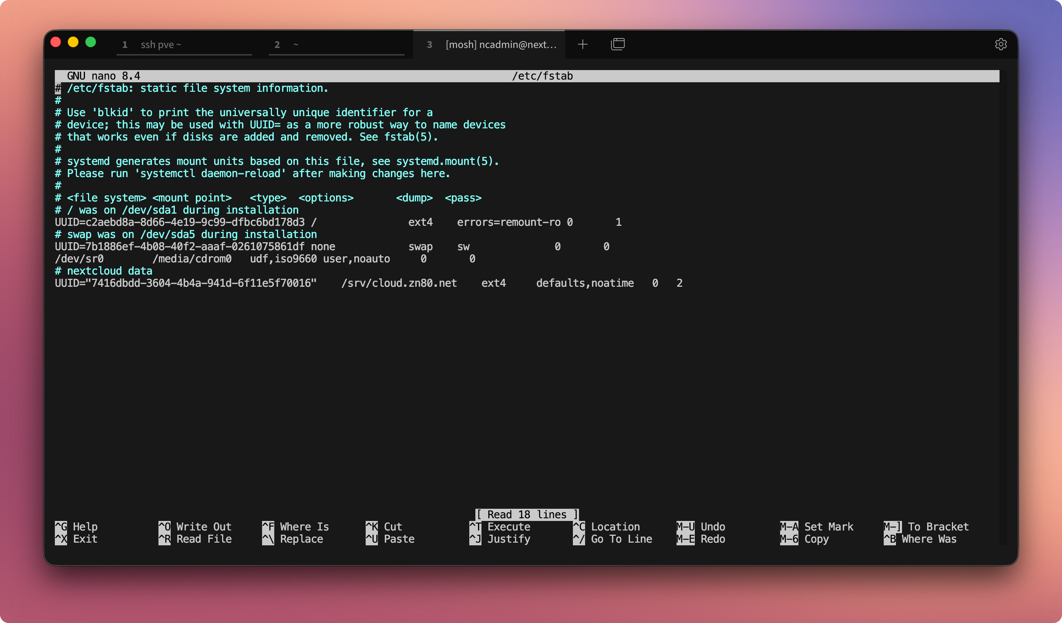Click the yellow minimize window button
Image resolution: width=1062 pixels, height=623 pixels.
coord(74,42)
